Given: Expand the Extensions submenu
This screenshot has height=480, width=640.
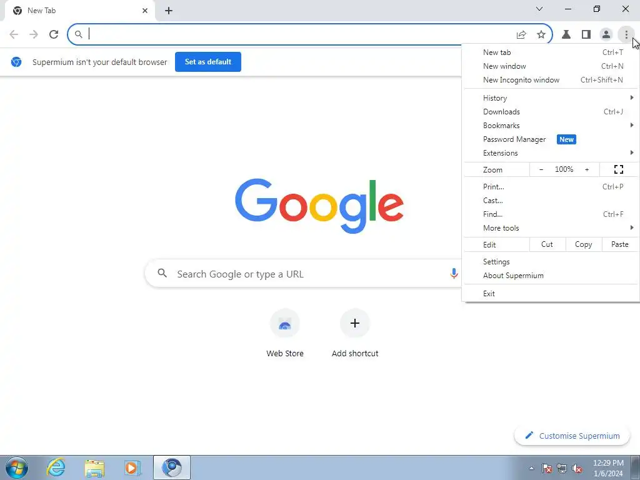Looking at the screenshot, I should pos(551,153).
